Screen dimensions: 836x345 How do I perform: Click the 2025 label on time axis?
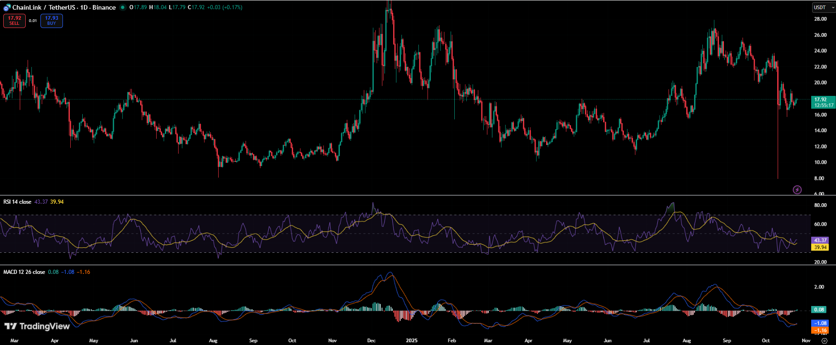[412, 341]
